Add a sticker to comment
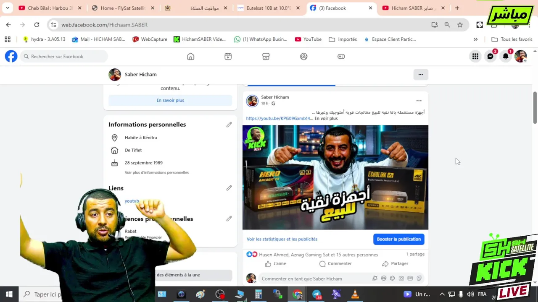Image resolution: width=538 pixels, height=302 pixels. (x=419, y=279)
